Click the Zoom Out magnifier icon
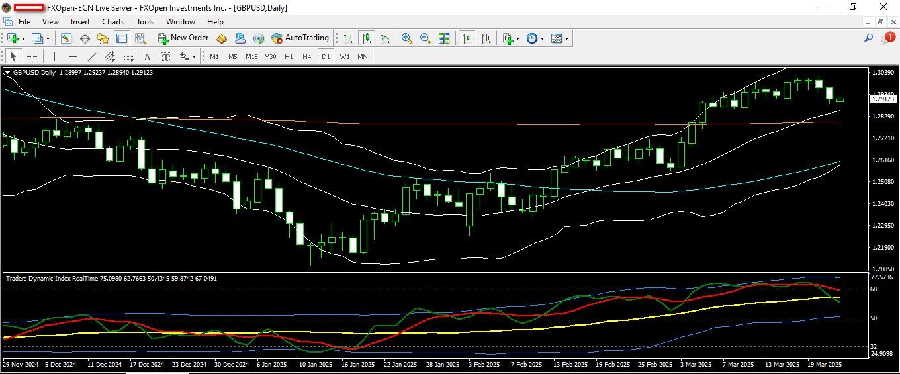Image resolution: width=900 pixels, height=374 pixels. 426,38
